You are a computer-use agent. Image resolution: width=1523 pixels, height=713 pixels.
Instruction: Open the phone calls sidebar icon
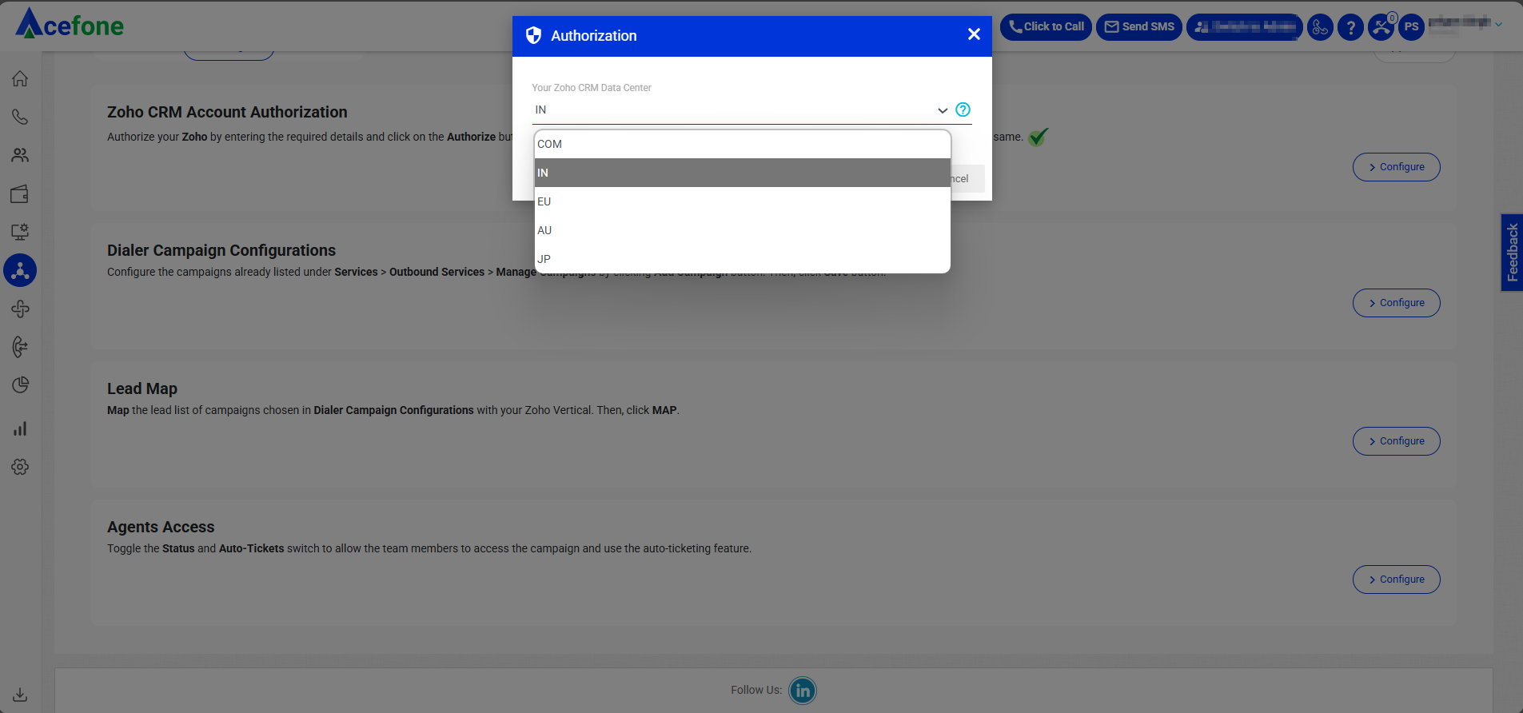tap(20, 117)
